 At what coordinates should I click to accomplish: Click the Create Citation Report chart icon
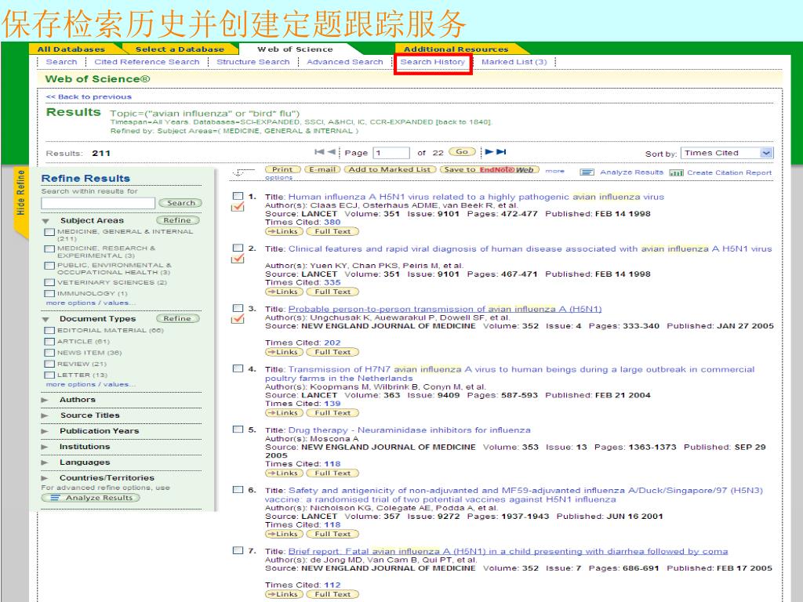[674, 173]
